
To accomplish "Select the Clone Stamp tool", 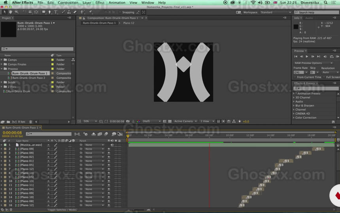I will coord(69,12).
